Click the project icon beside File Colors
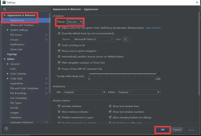 (46, 35)
